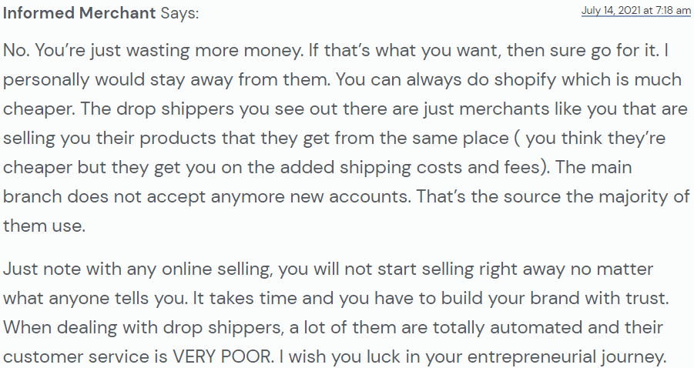
Task: Click the word "merchants" in third line
Action: point(498,109)
